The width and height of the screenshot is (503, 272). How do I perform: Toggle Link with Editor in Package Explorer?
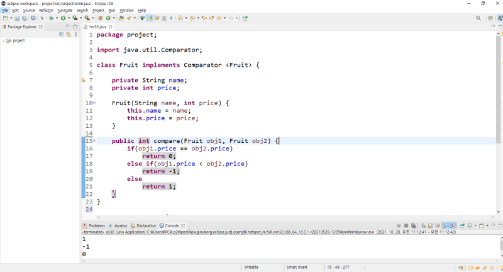coord(68,34)
